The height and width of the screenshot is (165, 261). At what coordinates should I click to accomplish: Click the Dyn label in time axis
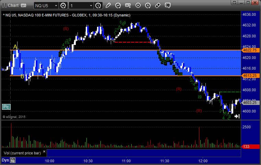pos(5,160)
